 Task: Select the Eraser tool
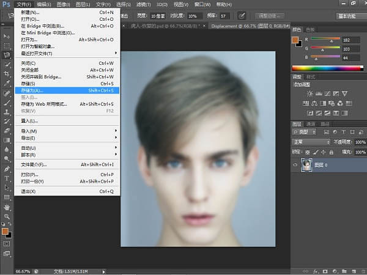[7, 131]
